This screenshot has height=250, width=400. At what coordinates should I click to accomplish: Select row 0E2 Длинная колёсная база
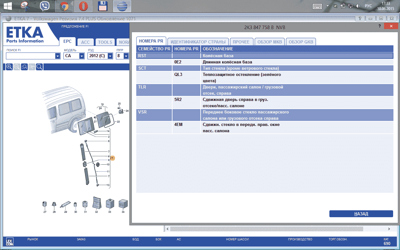point(265,62)
